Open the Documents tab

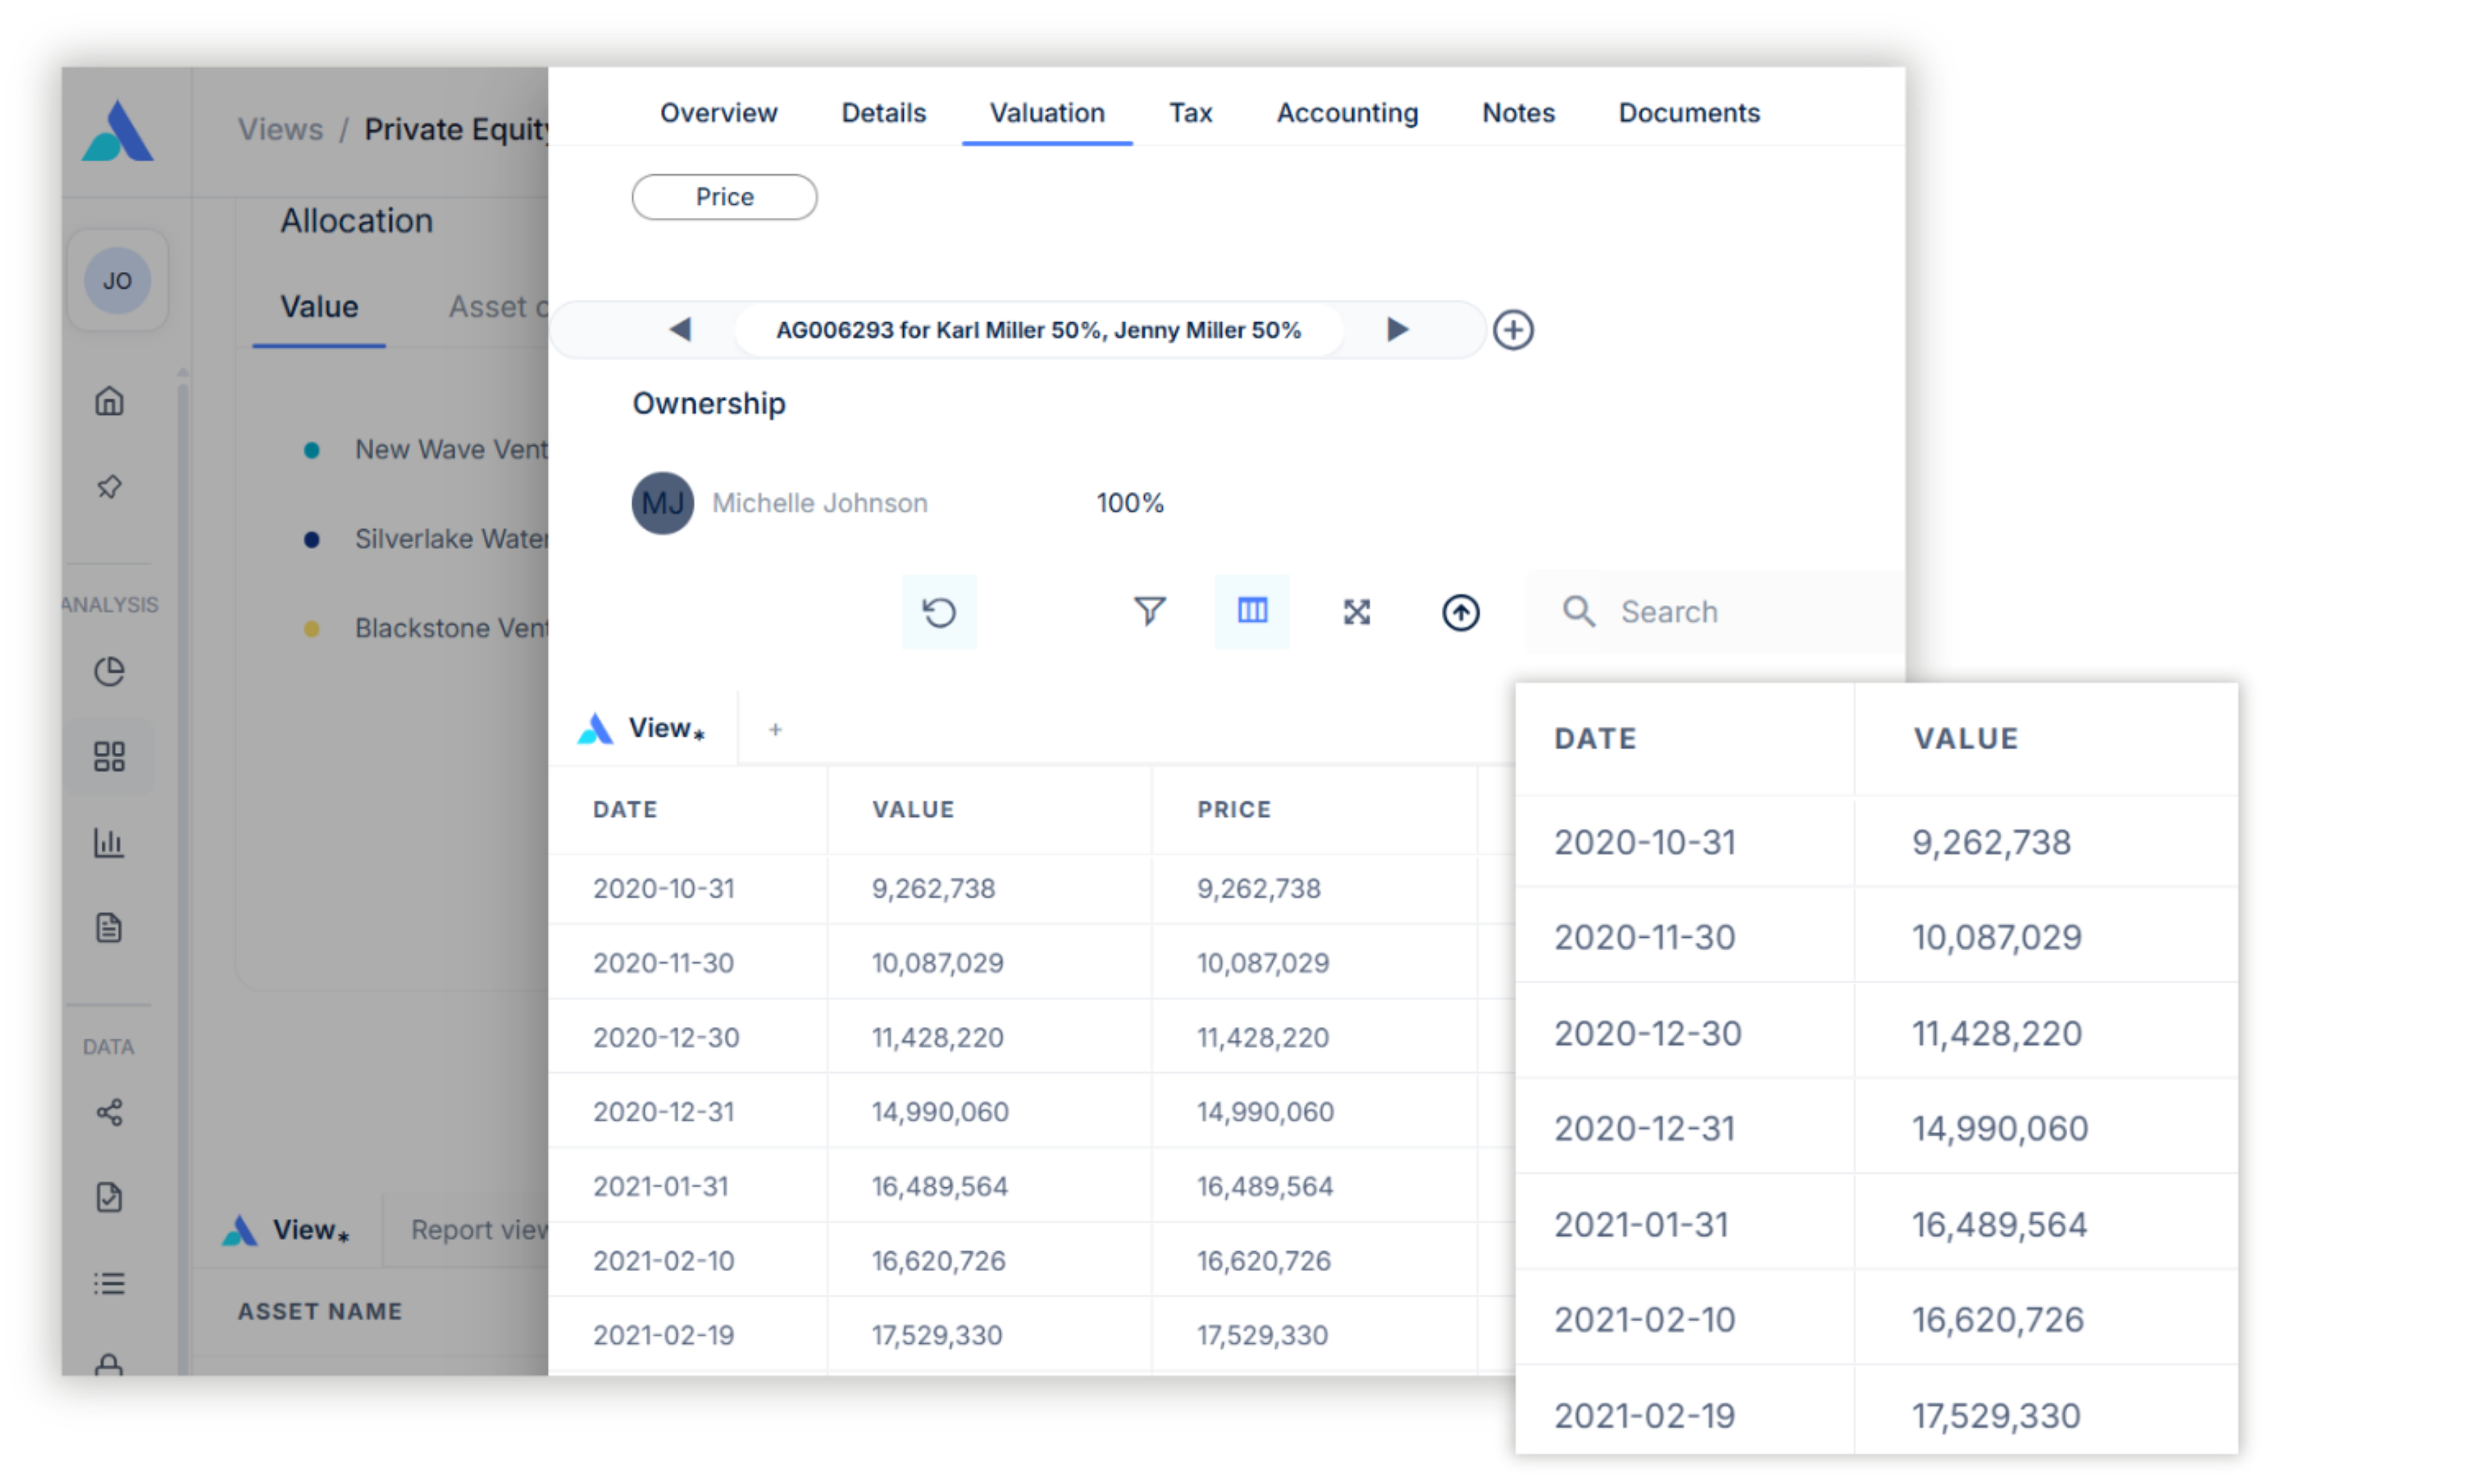click(1688, 113)
